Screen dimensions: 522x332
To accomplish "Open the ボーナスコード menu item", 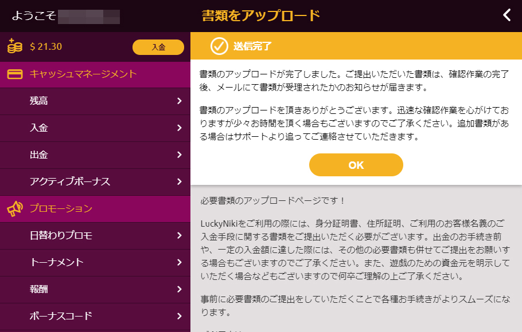I will pos(95,317).
